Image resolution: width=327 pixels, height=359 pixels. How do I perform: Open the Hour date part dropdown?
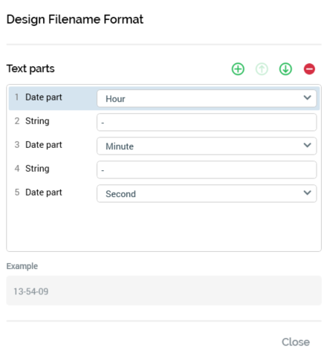tap(207, 99)
